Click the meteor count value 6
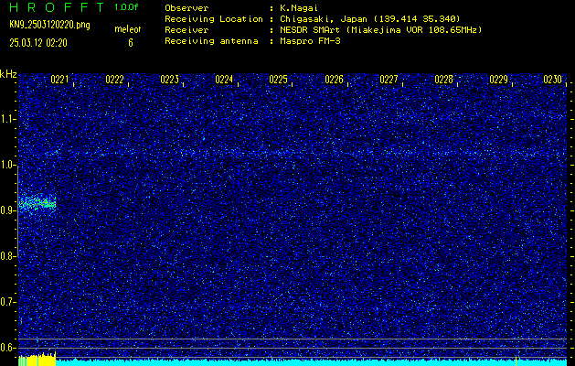 pyautogui.click(x=131, y=43)
